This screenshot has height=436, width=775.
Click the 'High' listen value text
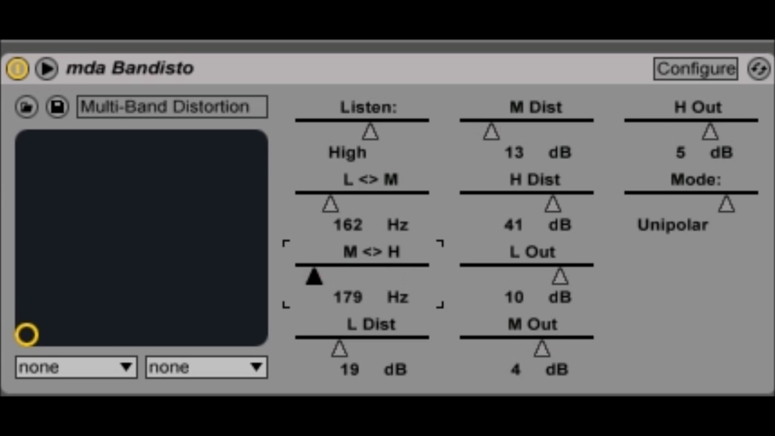coord(348,153)
